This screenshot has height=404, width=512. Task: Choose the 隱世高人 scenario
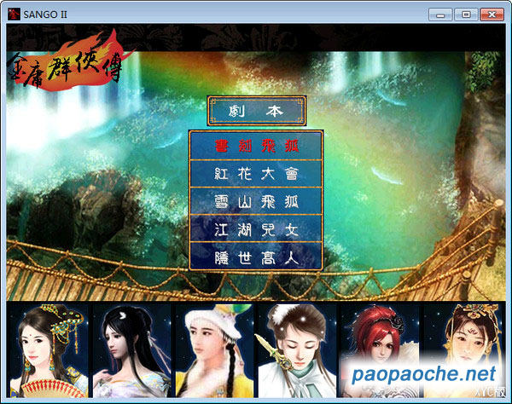click(x=256, y=257)
